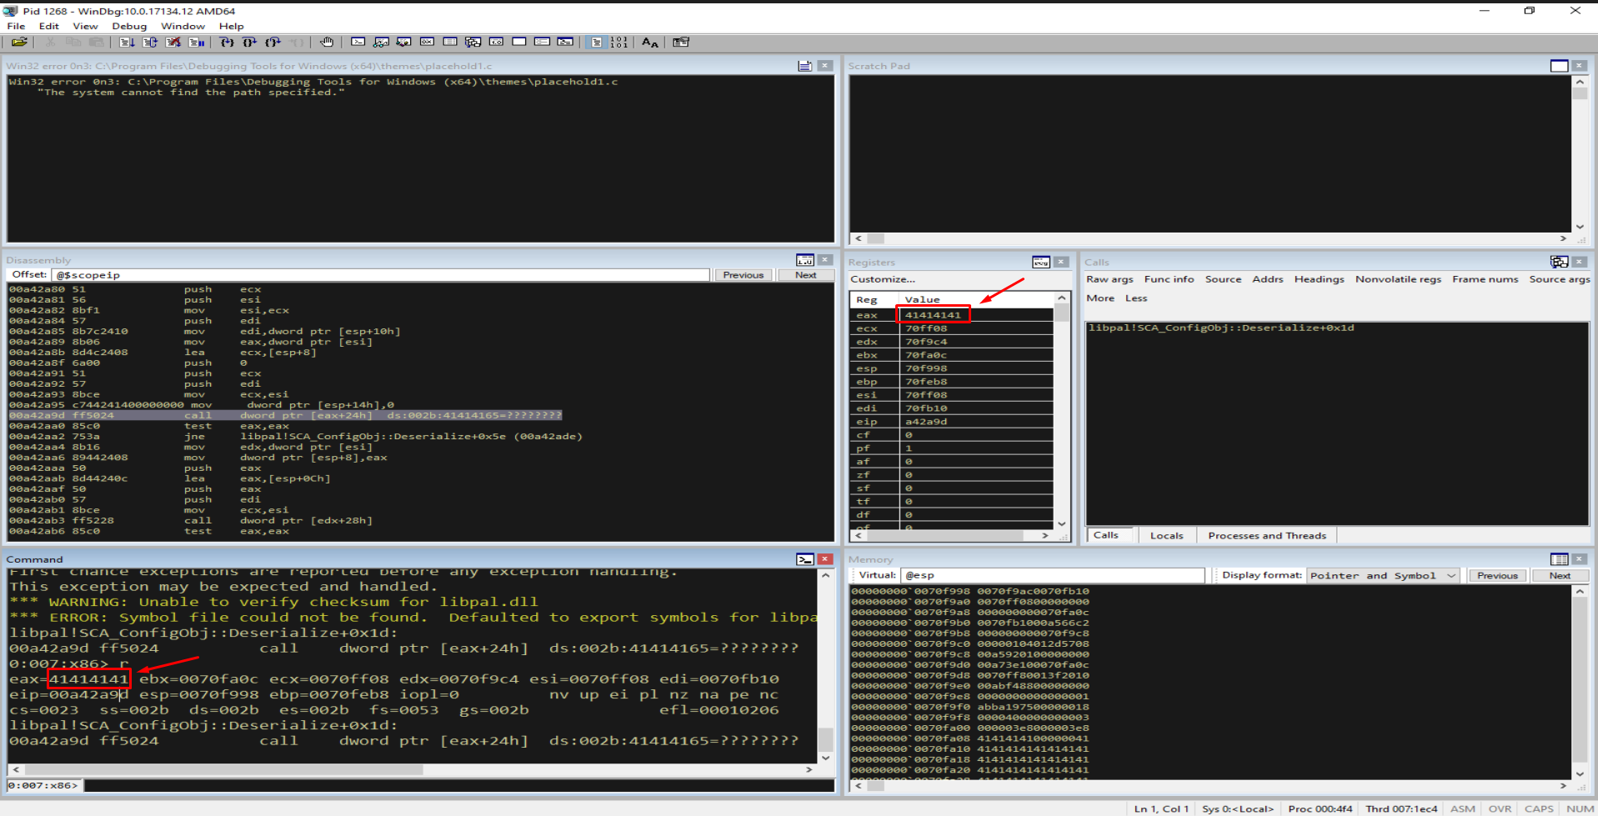1598x816 pixels.
Task: Click the Command panel vertical scrollbar thumb
Action: coord(825,738)
